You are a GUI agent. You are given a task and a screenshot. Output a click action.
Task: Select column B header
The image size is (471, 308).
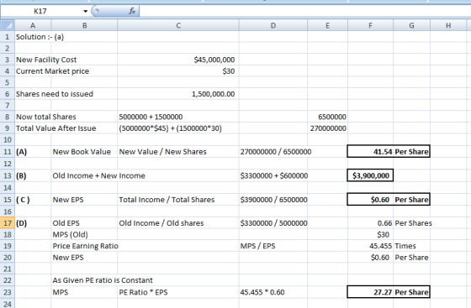84,25
